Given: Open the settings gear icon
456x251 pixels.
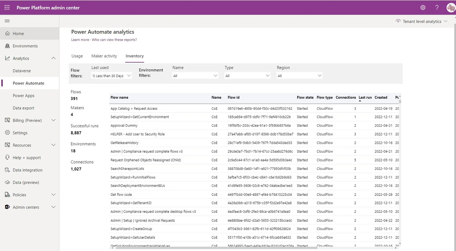Looking at the screenshot, I should pos(423,8).
